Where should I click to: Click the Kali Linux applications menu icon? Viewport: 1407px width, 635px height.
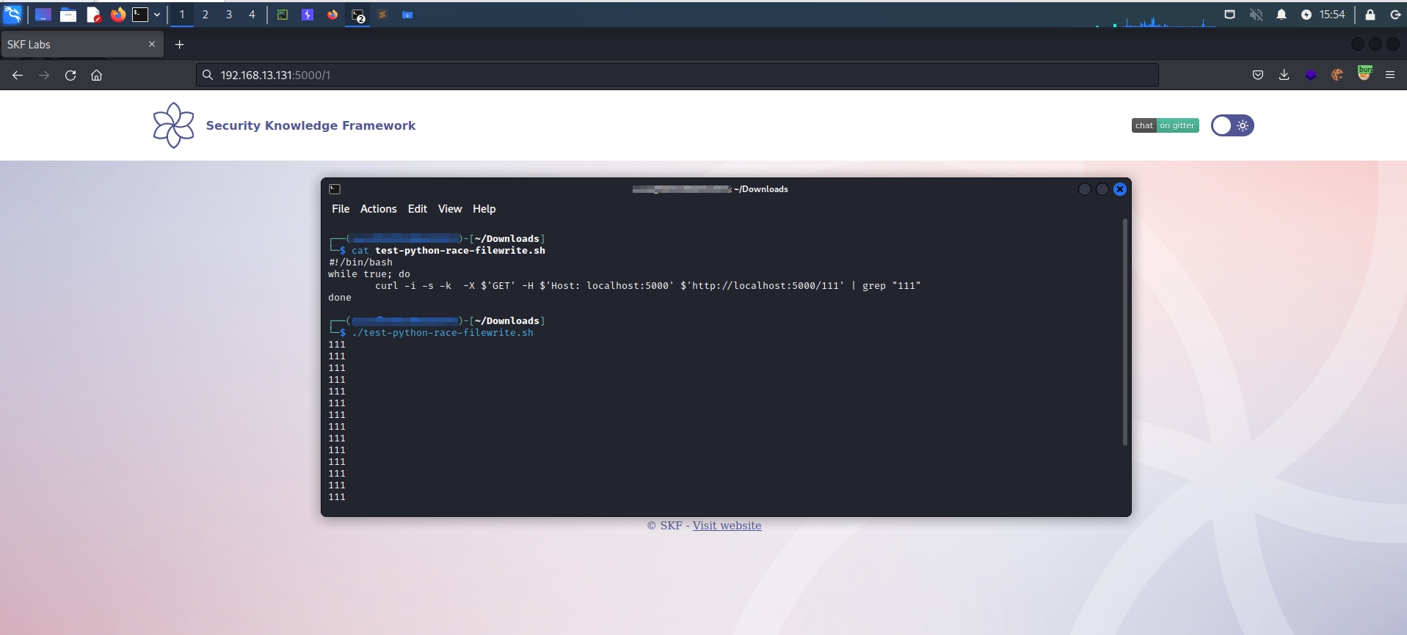pyautogui.click(x=12, y=15)
